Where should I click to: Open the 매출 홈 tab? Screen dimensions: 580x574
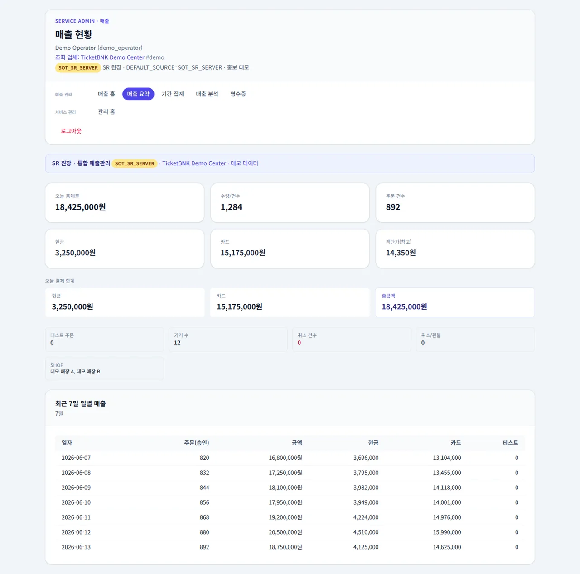[106, 94]
